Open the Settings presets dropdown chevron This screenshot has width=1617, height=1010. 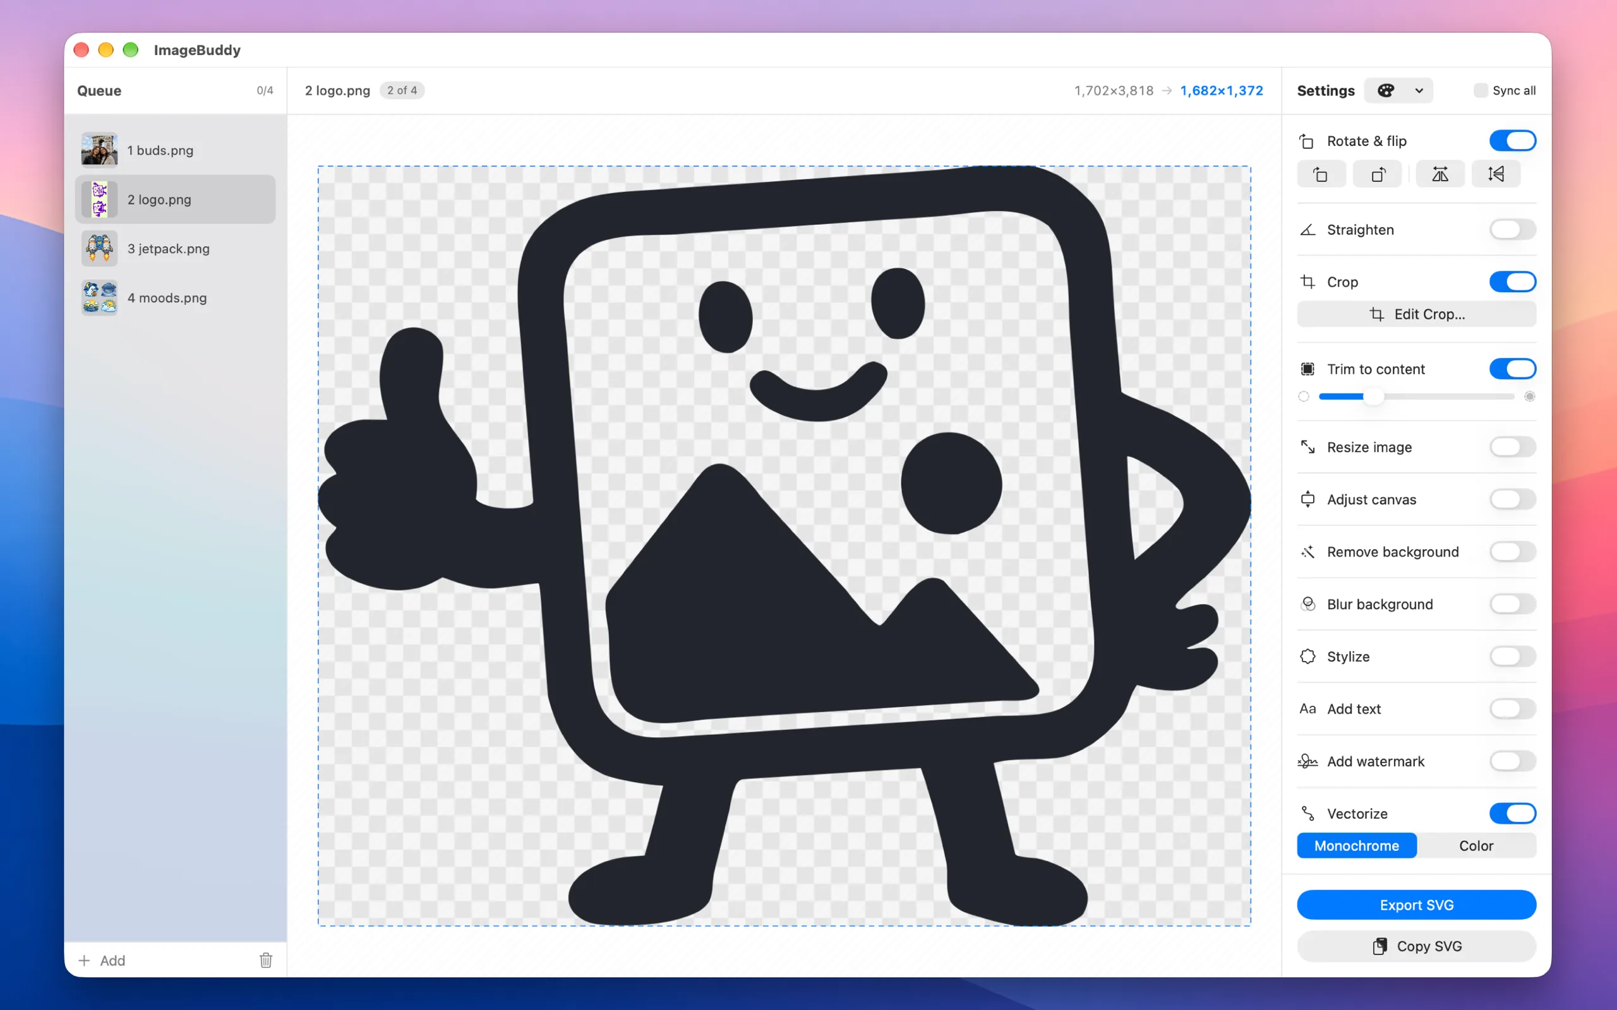pos(1419,90)
